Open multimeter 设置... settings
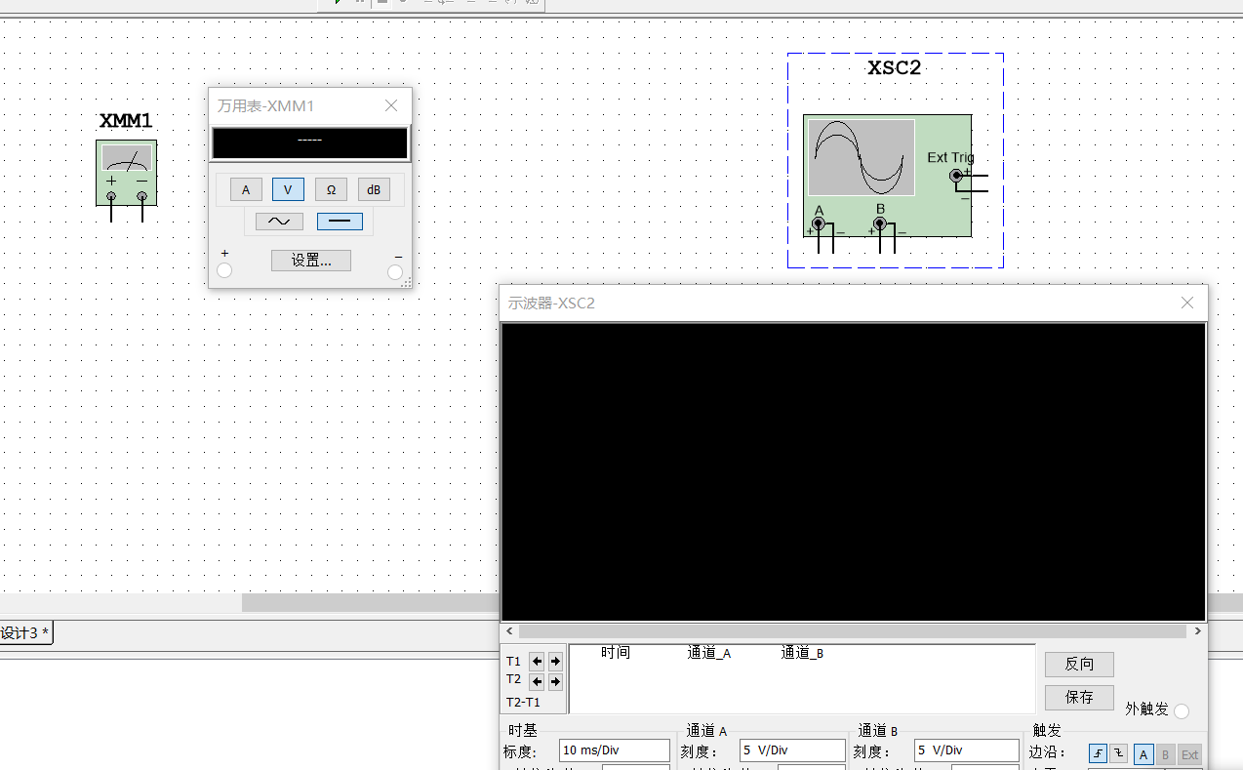The height and width of the screenshot is (770, 1243). click(311, 261)
